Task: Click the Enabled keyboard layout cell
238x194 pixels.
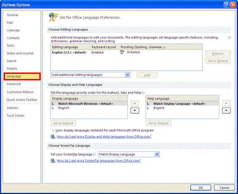Action: (x=97, y=53)
